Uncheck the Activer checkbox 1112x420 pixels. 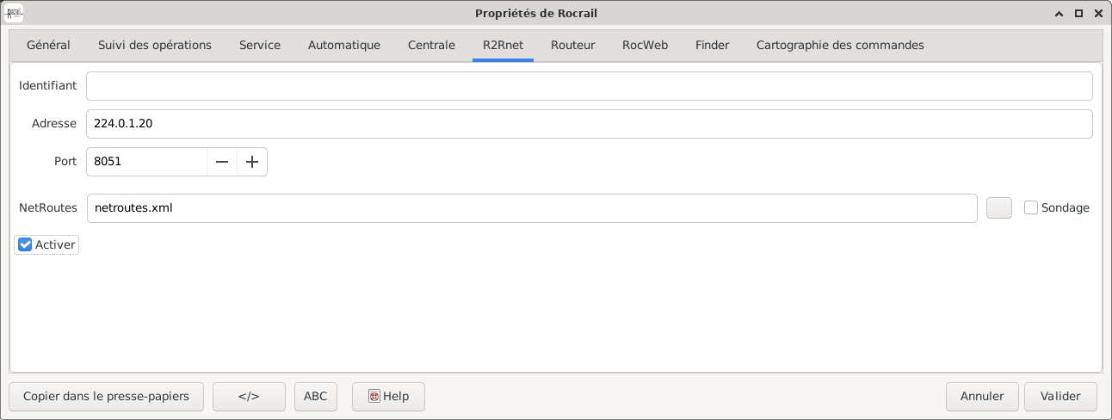(x=26, y=245)
